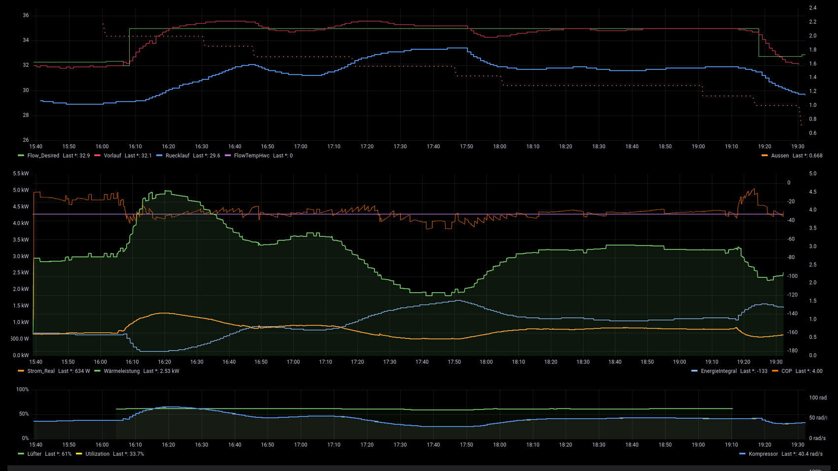Viewport: 838px width, 471px height.
Task: Click the orange Strom_Real color swatch
Action: pos(21,371)
